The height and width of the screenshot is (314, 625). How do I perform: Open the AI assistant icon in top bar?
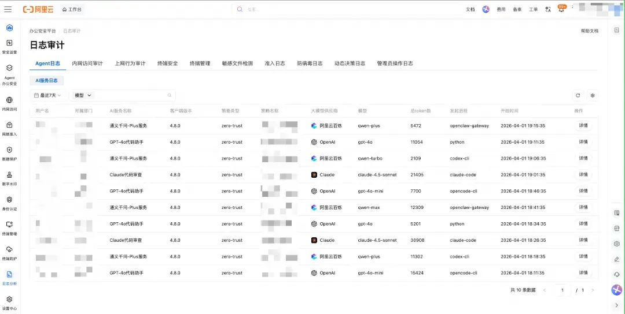point(486,9)
